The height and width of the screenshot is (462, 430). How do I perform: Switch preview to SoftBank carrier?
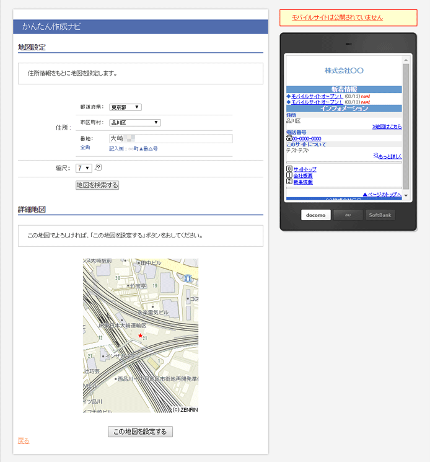(379, 215)
